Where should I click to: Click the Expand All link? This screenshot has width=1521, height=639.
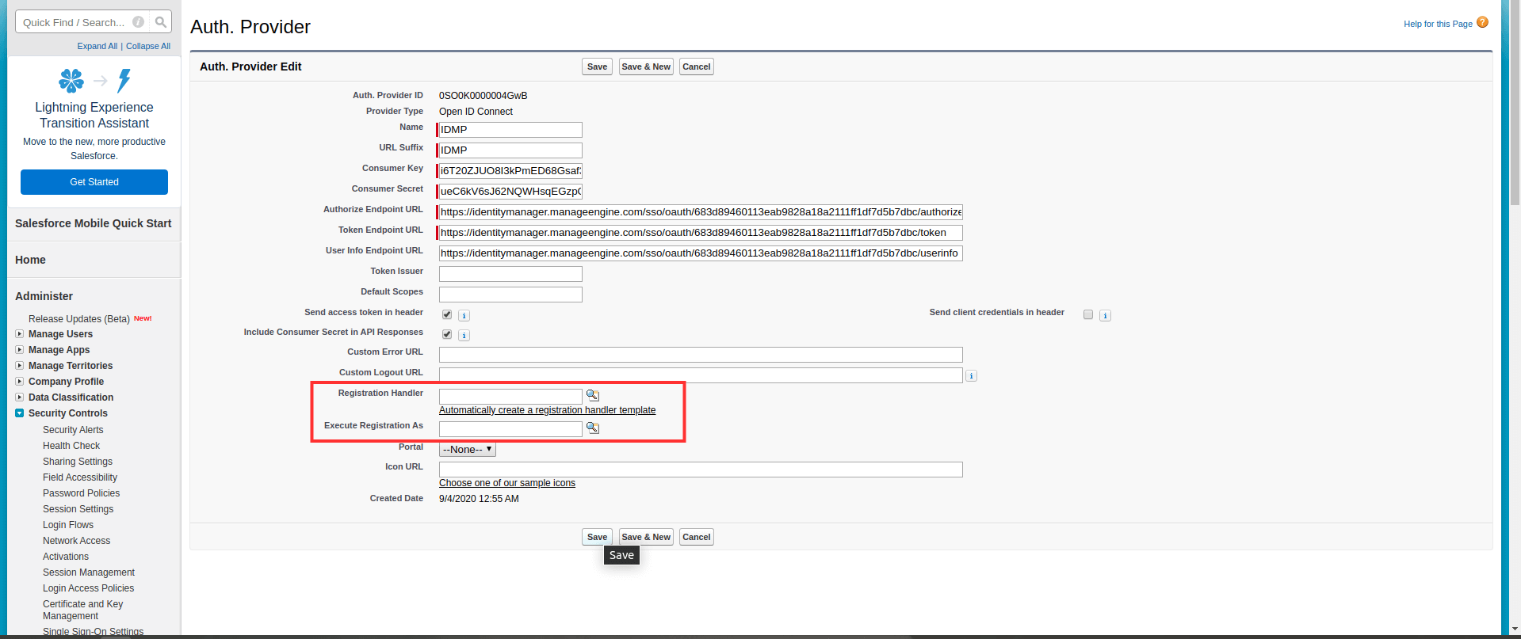[x=97, y=46]
